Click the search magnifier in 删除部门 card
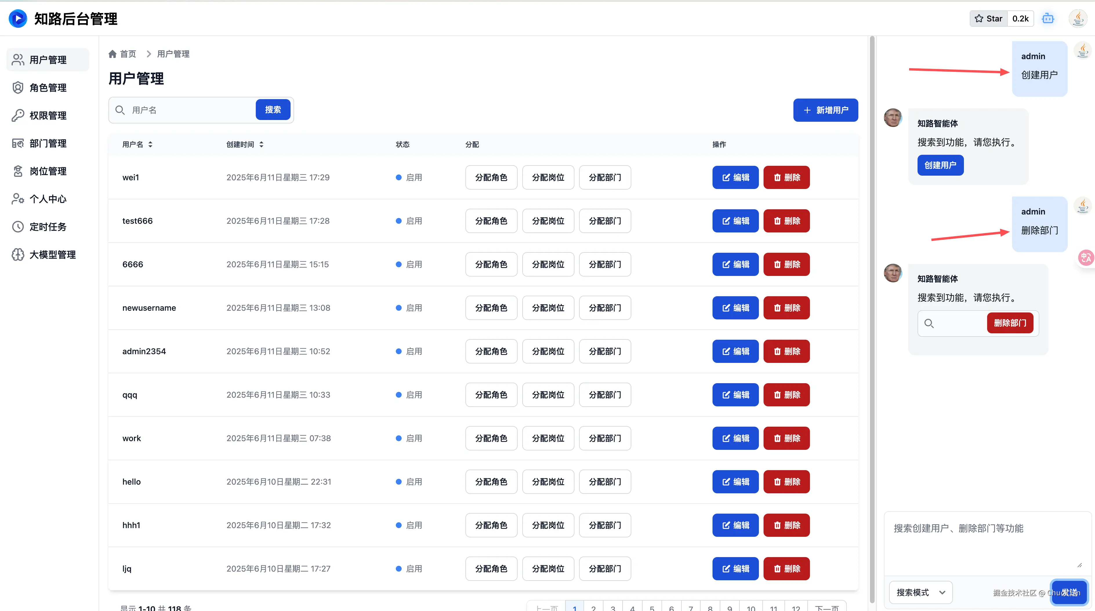The height and width of the screenshot is (611, 1095). click(929, 323)
